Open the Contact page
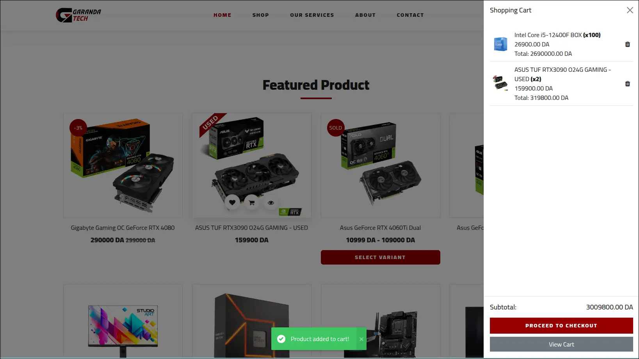This screenshot has width=639, height=359. click(x=410, y=15)
